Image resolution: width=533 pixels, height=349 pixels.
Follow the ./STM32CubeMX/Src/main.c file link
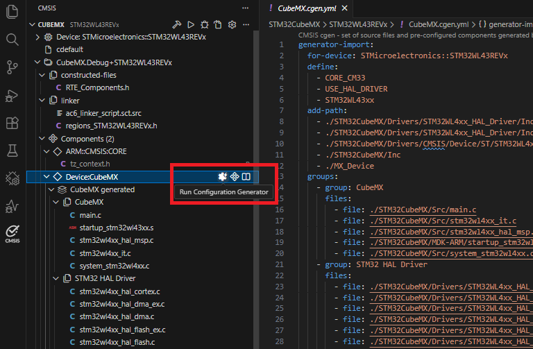point(423,210)
